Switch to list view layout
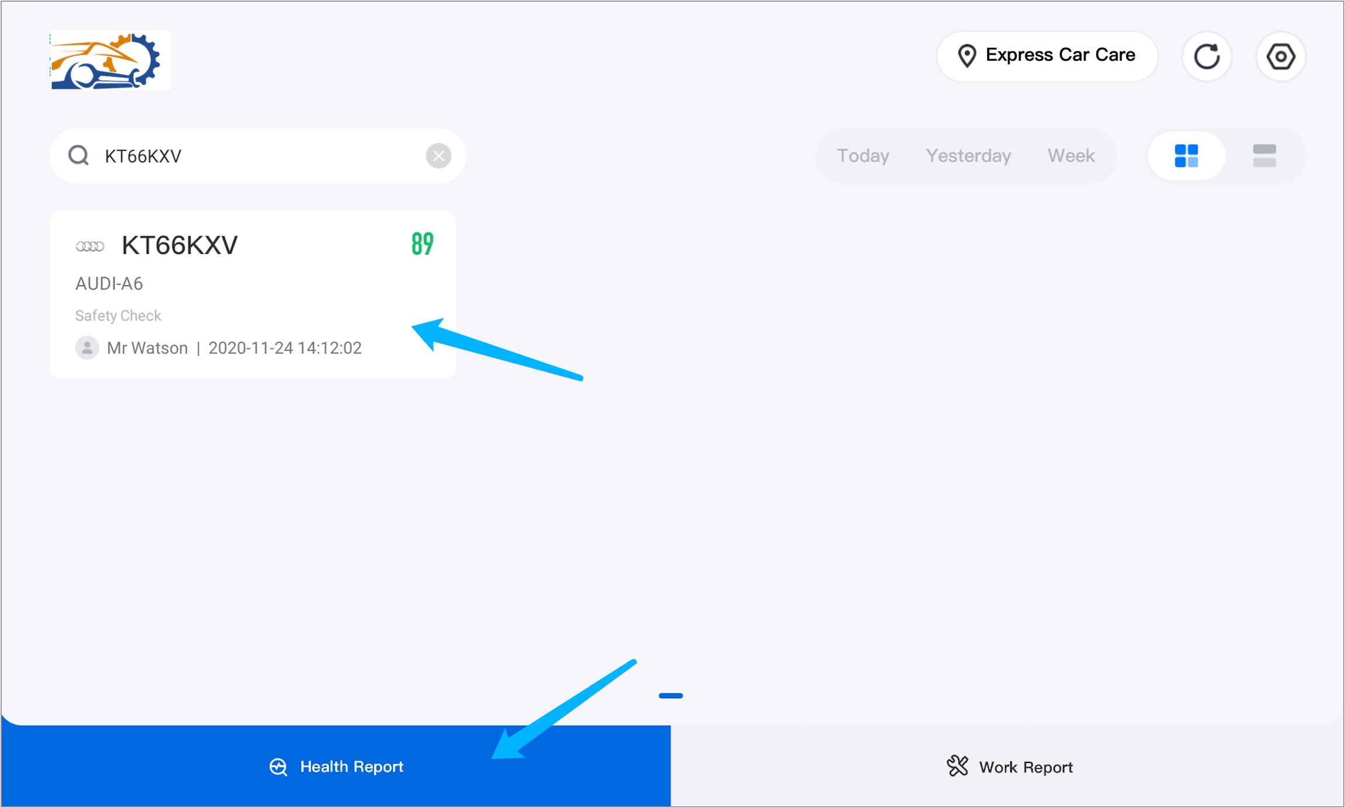Viewport: 1345px width, 808px height. point(1264,156)
